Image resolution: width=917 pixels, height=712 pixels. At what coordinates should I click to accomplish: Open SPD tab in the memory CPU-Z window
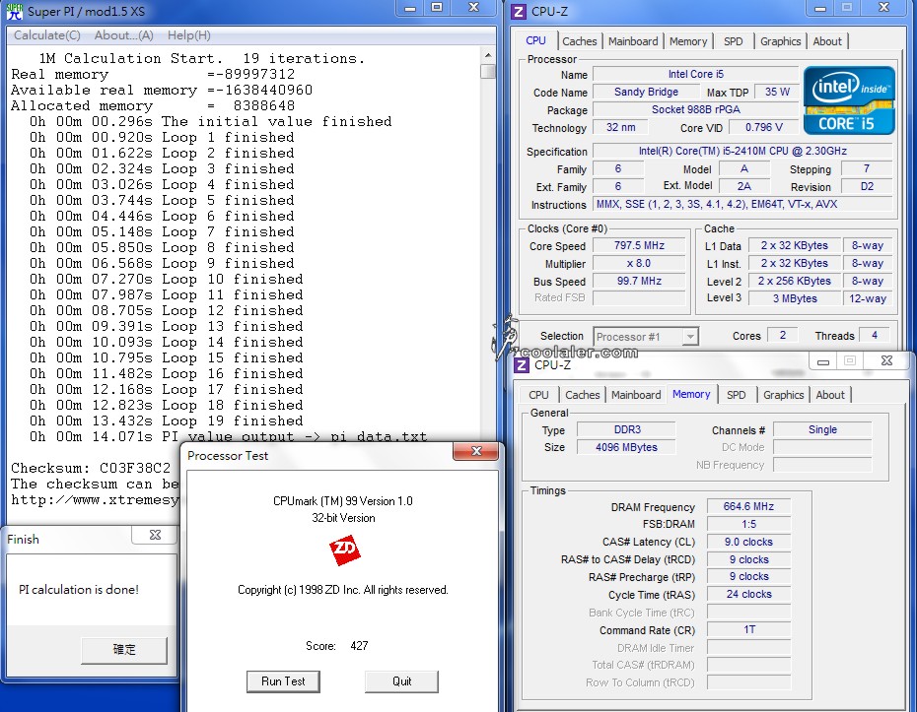736,395
